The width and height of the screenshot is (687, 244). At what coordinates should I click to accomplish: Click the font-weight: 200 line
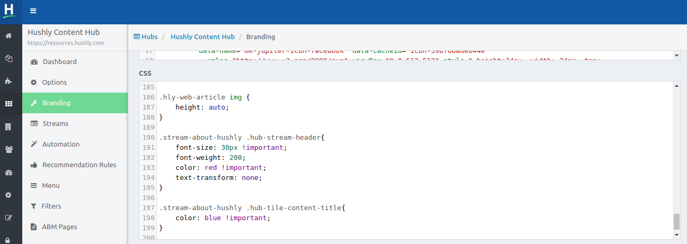[211, 158]
